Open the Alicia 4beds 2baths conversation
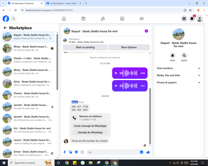This screenshot has width=208, height=166. tap(28, 83)
